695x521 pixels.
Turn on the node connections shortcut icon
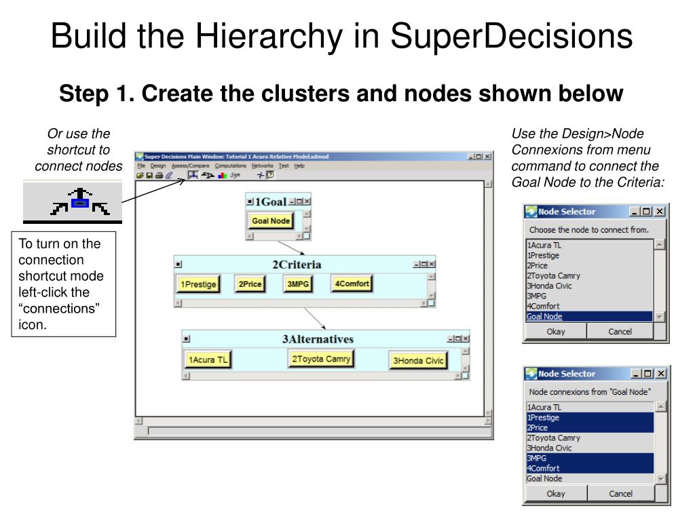[193, 175]
